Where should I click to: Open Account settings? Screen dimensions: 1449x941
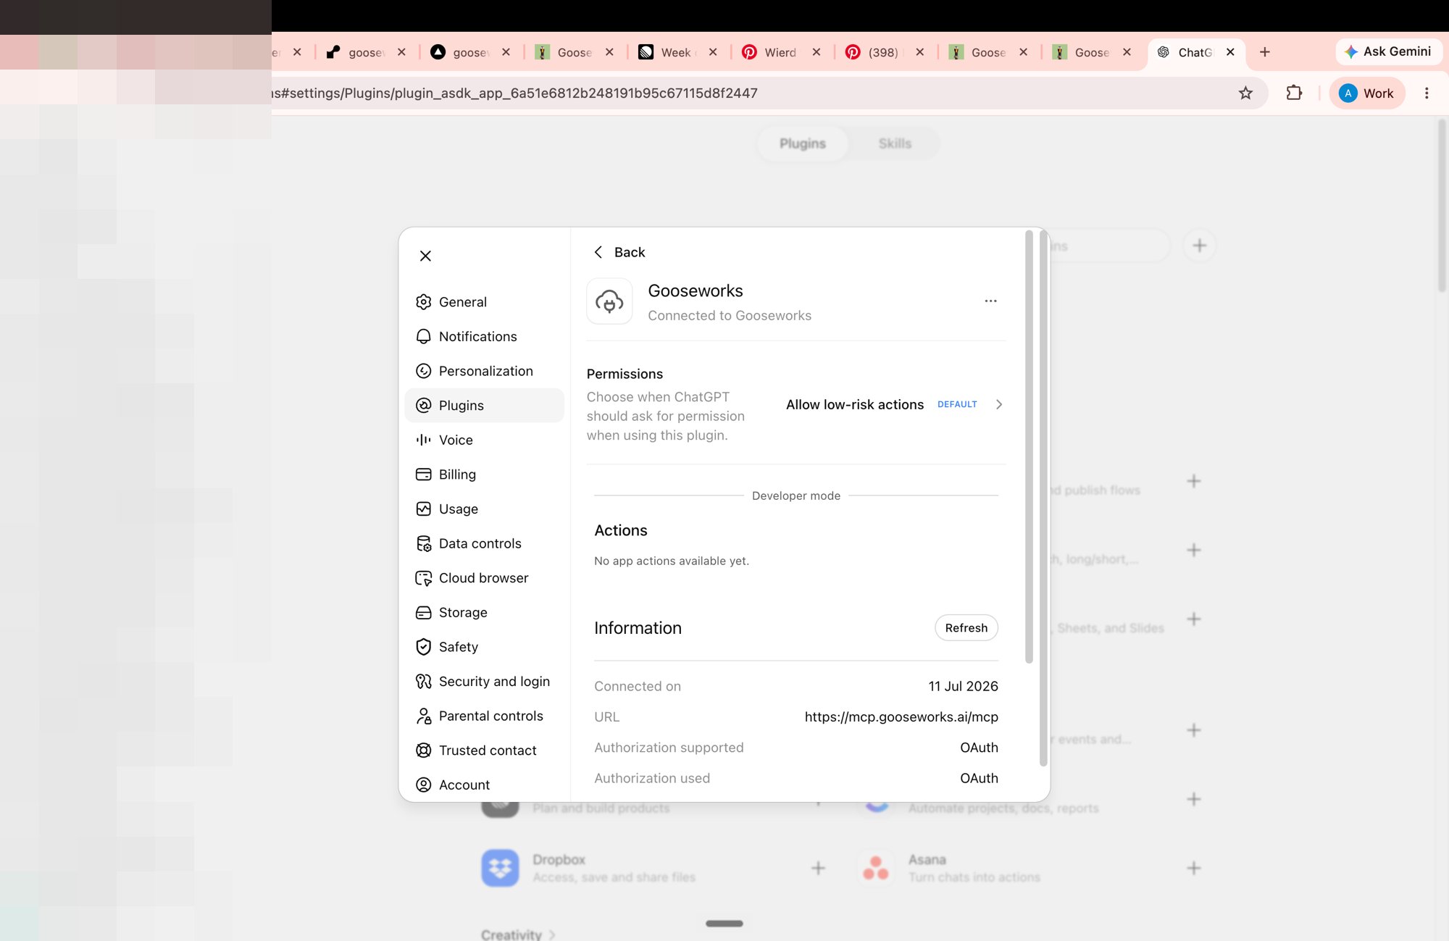pyautogui.click(x=484, y=785)
